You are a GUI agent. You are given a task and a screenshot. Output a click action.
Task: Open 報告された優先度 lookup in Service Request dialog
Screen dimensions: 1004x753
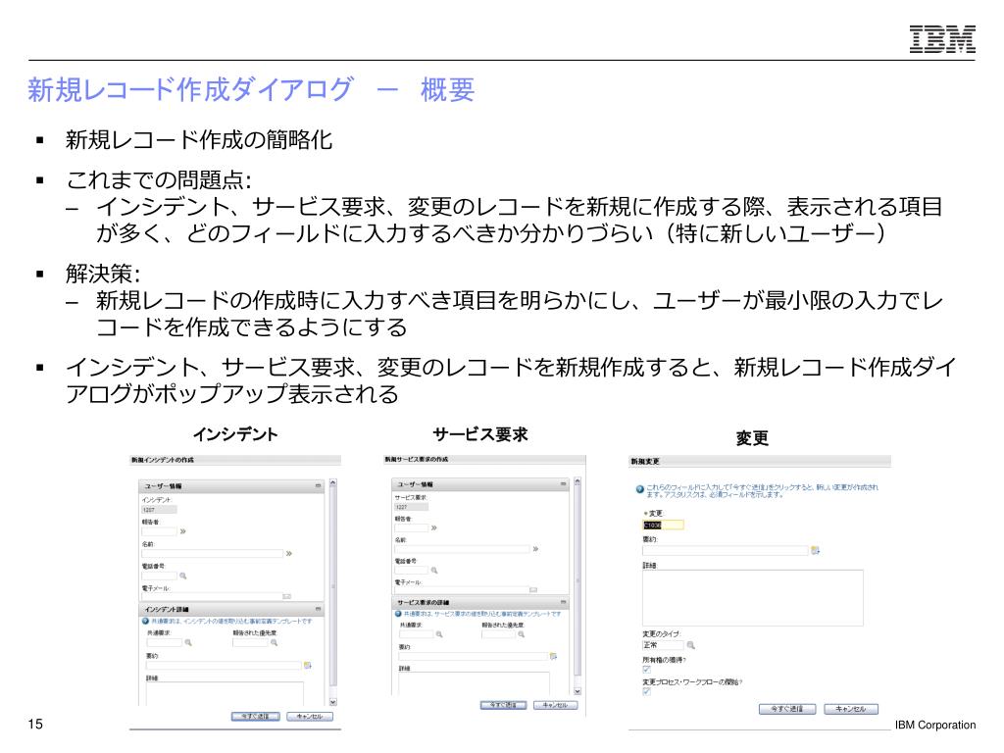pyautogui.click(x=522, y=634)
